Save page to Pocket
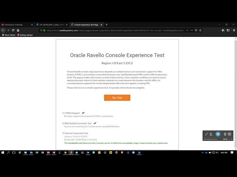This screenshot has height=177, width=237. pyautogui.click(x=196, y=30)
